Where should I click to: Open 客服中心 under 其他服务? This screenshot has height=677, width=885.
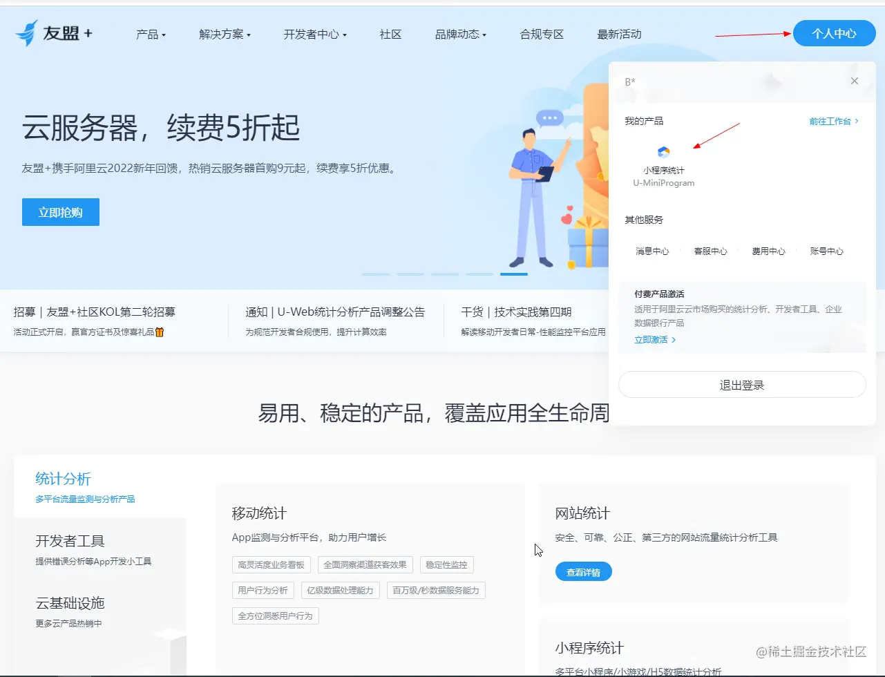point(710,251)
